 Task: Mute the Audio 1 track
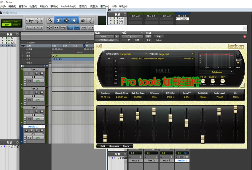(42, 130)
